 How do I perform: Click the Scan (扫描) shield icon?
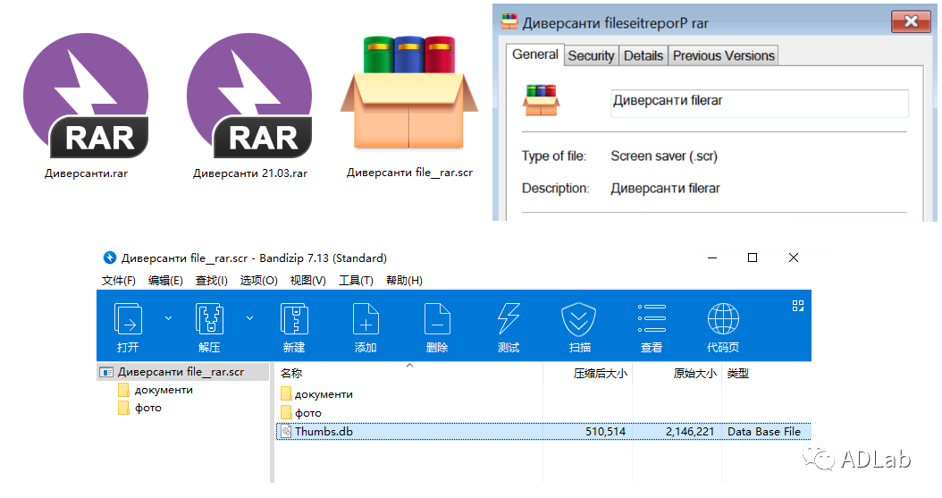(579, 319)
